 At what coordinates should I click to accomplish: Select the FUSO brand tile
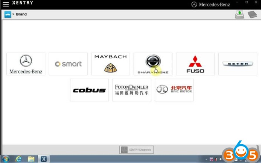tap(195, 64)
